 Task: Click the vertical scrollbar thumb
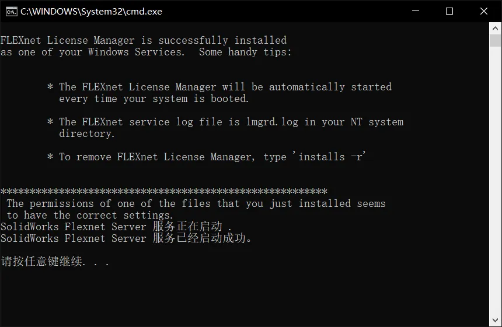click(495, 41)
